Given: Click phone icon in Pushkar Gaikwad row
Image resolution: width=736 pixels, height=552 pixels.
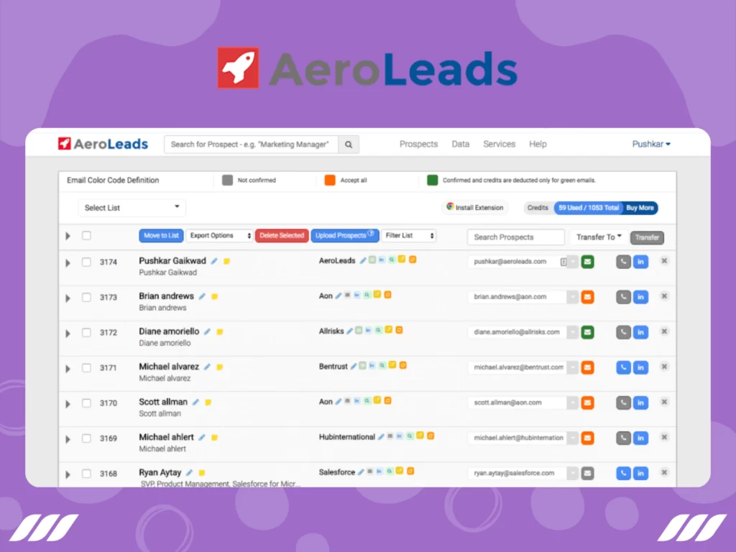Looking at the screenshot, I should point(623,262).
